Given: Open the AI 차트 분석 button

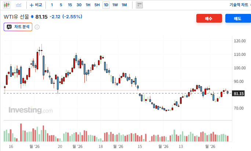Looking at the screenshot, I should 18,27.
